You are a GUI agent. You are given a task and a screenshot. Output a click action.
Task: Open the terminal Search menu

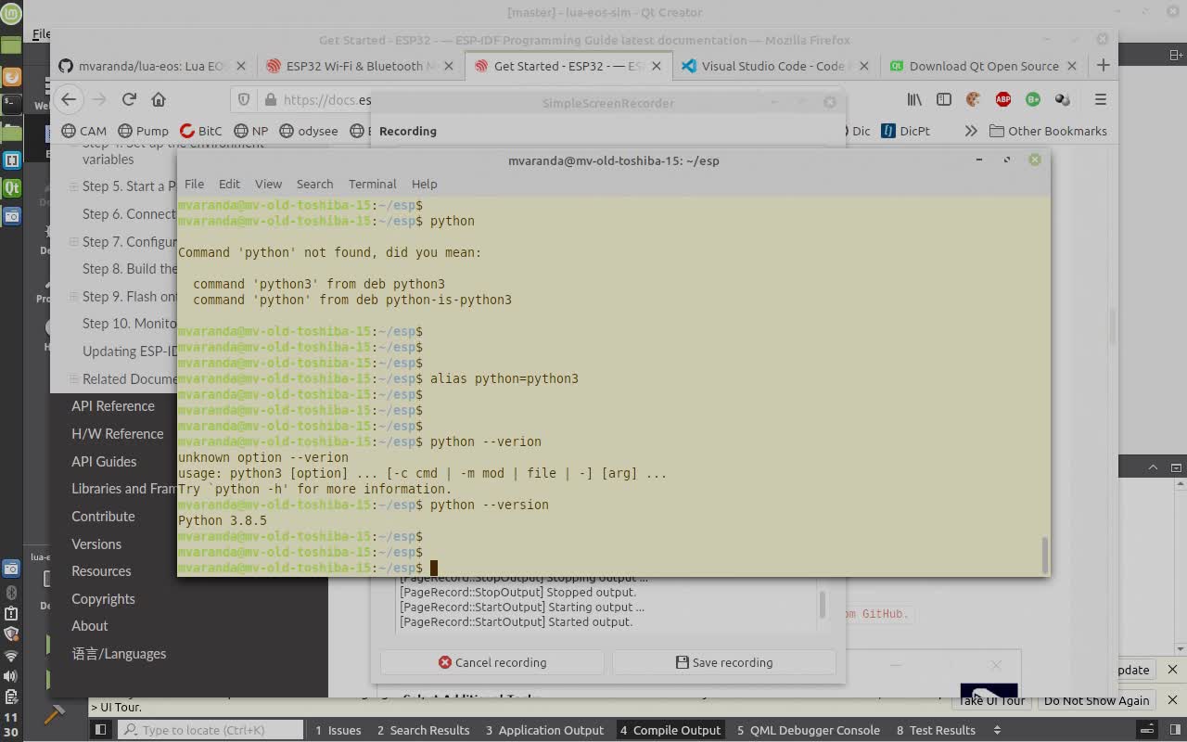pos(314,184)
